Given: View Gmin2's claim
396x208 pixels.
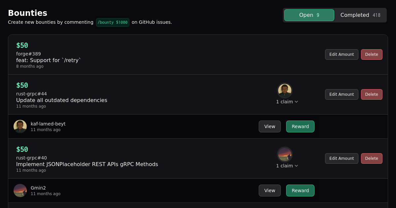Looking at the screenshot, I should pyautogui.click(x=270, y=191).
